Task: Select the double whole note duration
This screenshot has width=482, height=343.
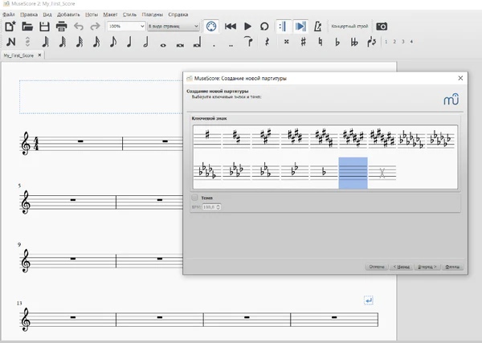Action: pyautogui.click(x=180, y=45)
